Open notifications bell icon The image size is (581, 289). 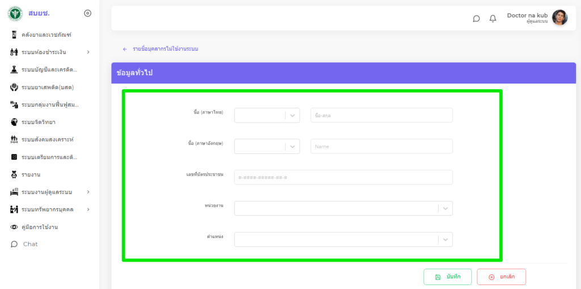point(492,19)
